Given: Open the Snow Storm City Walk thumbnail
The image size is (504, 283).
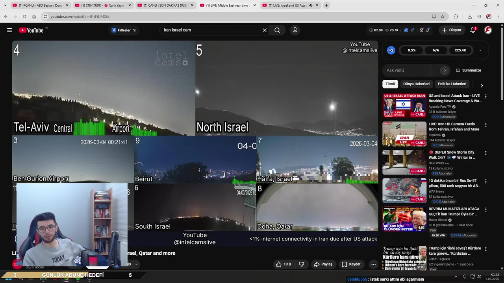Looking at the screenshot, I should (404, 162).
